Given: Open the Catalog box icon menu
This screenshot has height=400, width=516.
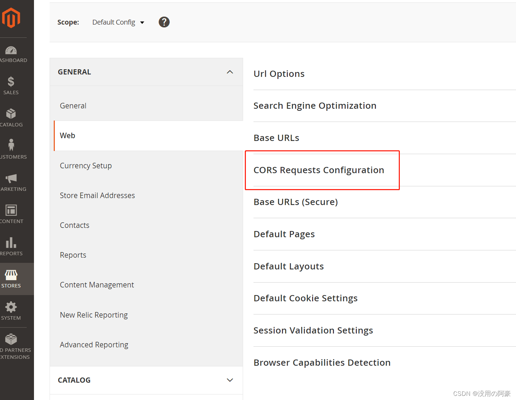Looking at the screenshot, I should pyautogui.click(x=11, y=114).
